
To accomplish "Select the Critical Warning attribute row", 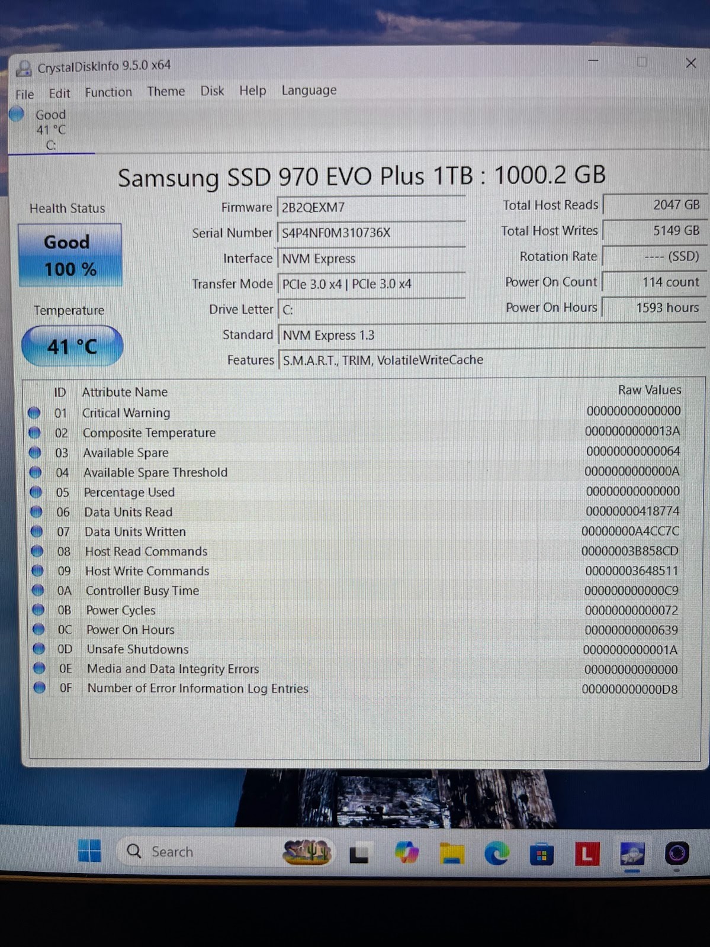I will (x=354, y=412).
